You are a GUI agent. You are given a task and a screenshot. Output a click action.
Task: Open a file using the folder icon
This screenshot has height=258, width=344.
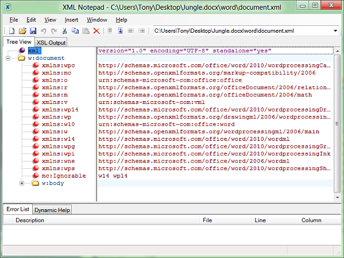22,31
